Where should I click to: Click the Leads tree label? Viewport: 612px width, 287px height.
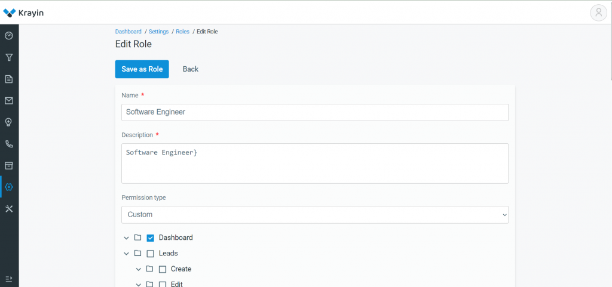point(168,253)
